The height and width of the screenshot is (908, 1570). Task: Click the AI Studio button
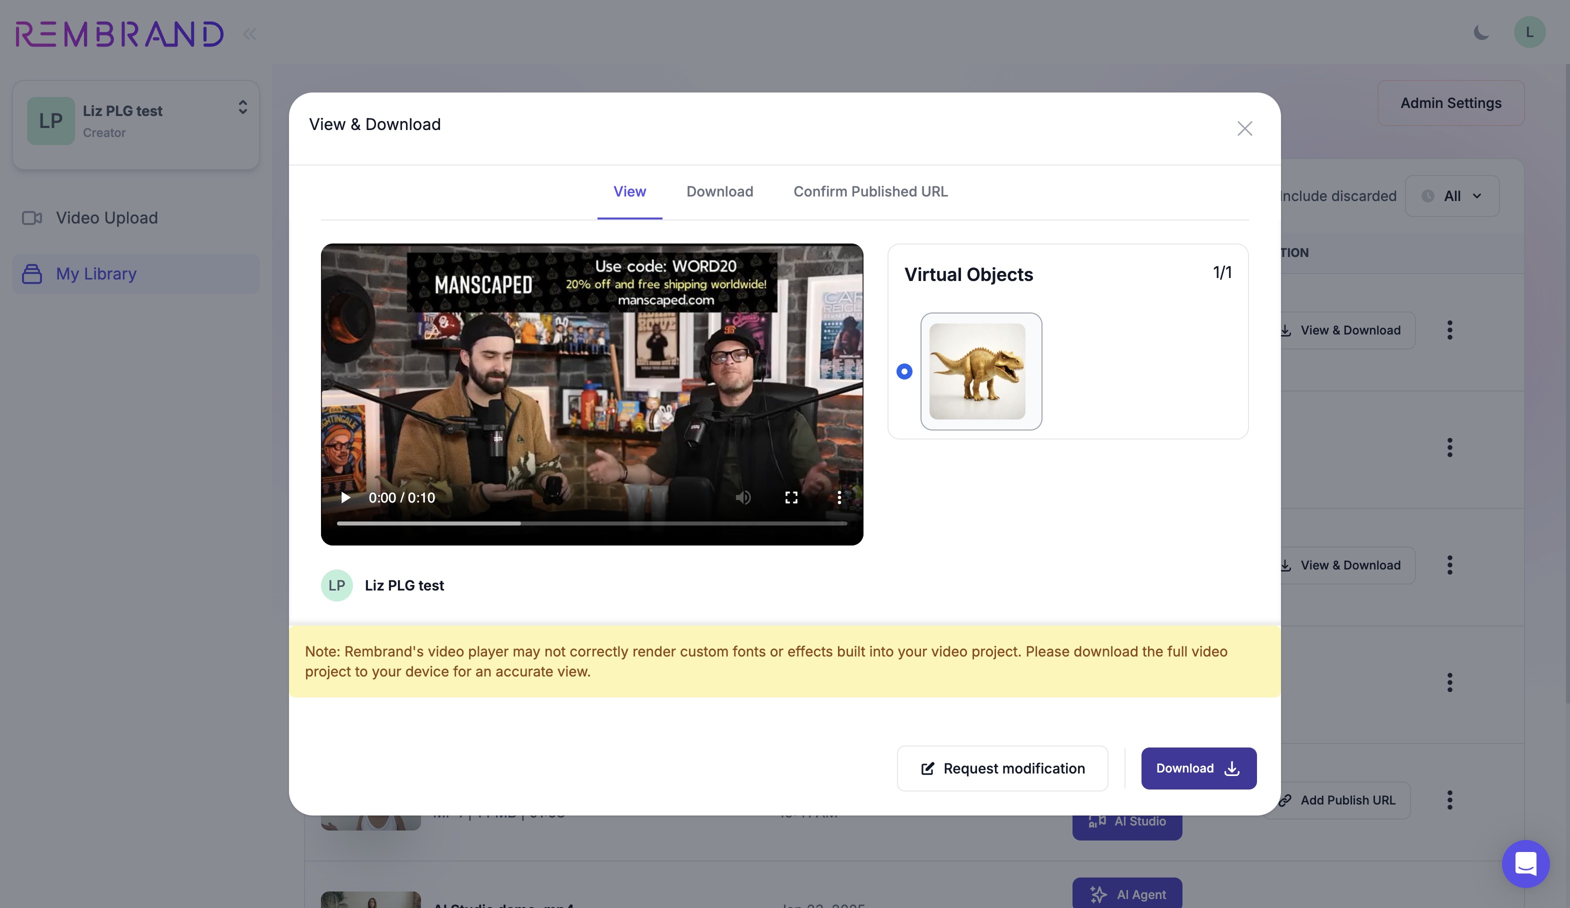coord(1127,827)
